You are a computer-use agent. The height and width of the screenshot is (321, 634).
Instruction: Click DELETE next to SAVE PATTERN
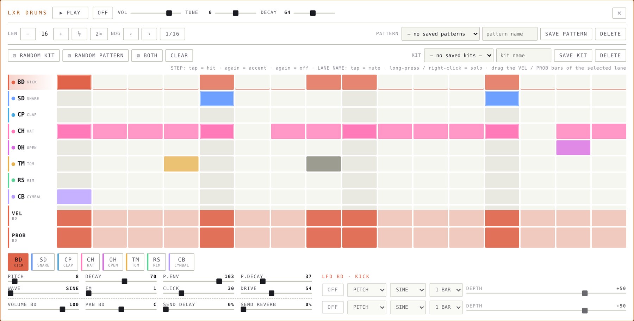pyautogui.click(x=610, y=34)
